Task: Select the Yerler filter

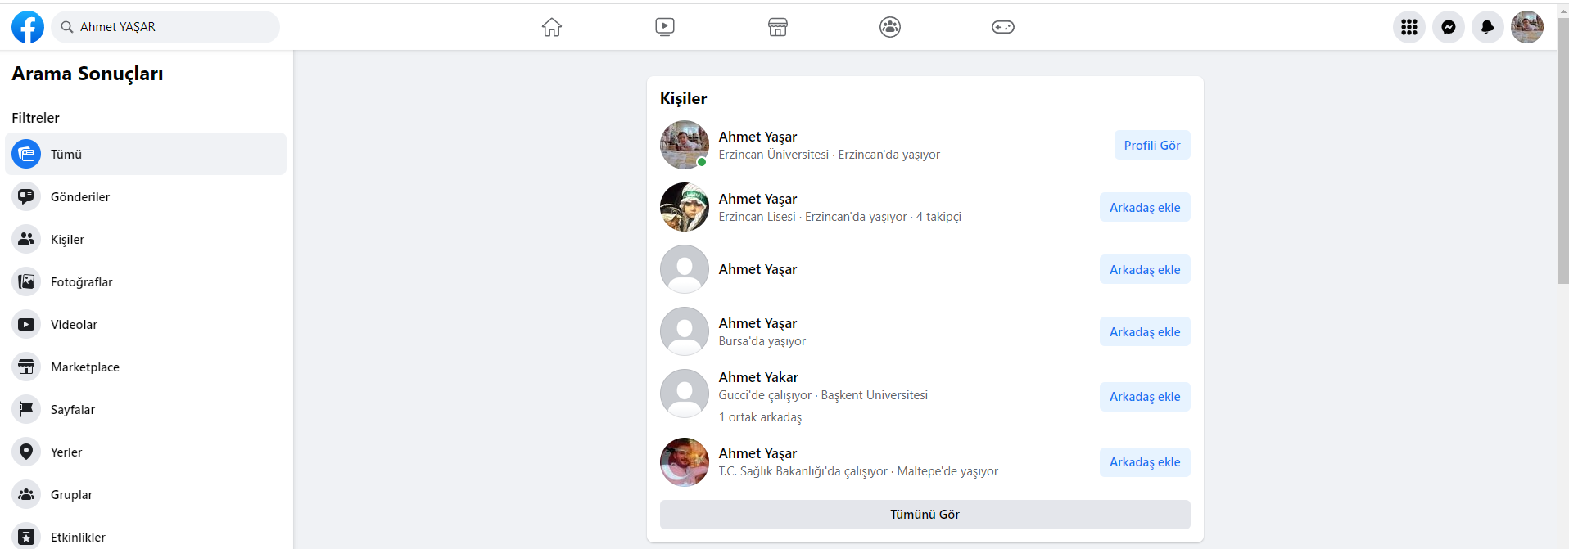Action: click(66, 452)
